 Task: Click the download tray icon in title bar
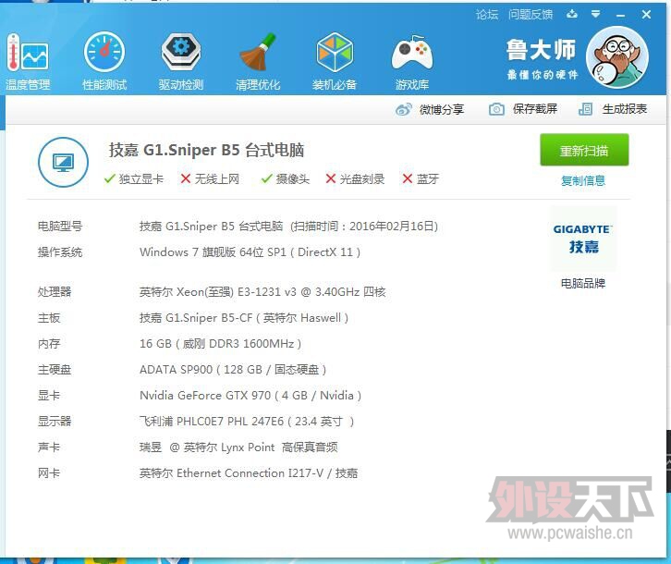572,14
